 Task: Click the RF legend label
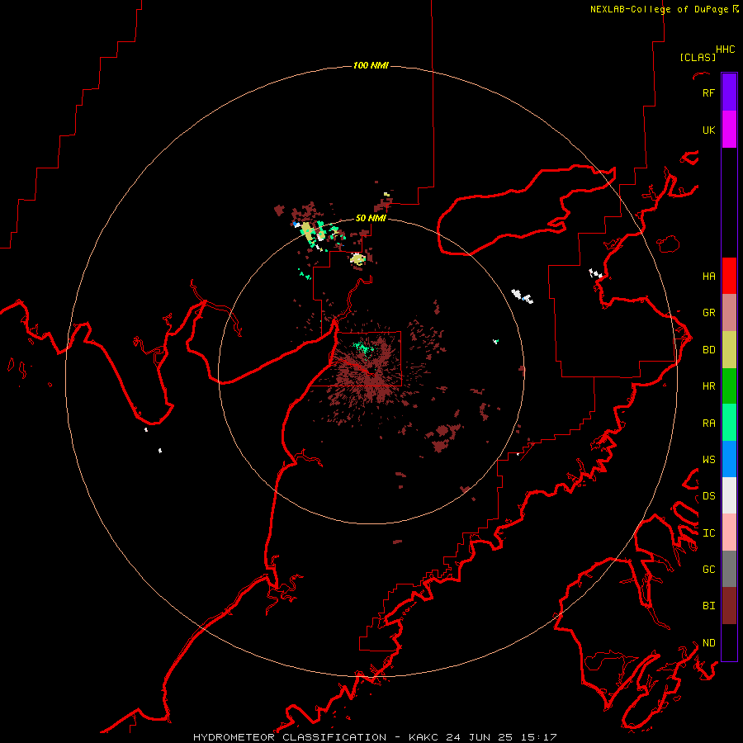click(708, 92)
